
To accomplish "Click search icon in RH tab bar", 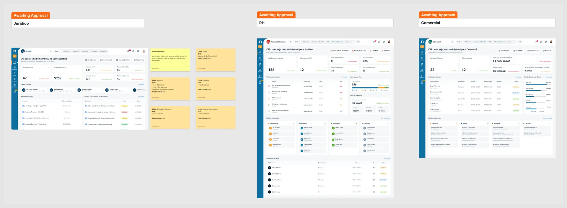I will pos(357,42).
